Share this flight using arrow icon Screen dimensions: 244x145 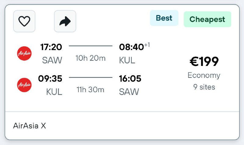(65, 21)
